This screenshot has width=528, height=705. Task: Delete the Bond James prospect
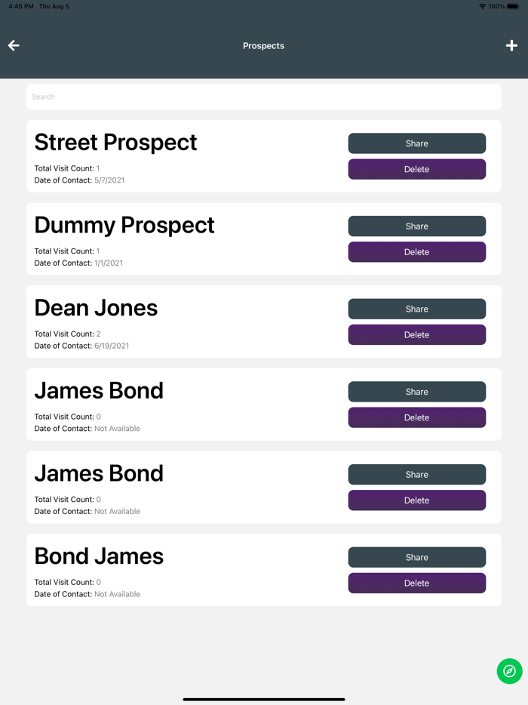tap(416, 583)
